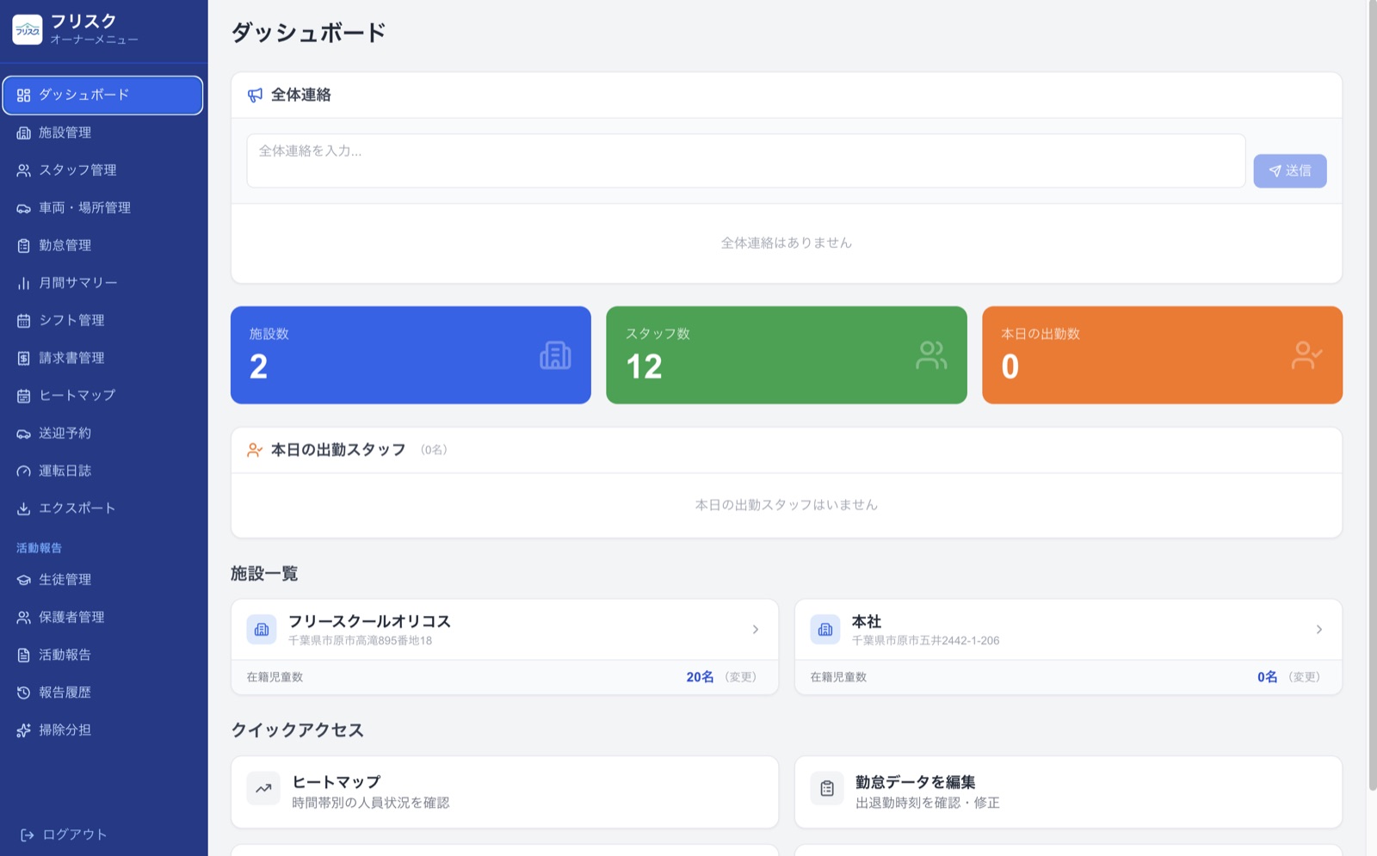Click (変更) link for フリースクールオリコス
The width and height of the screenshot is (1377, 856).
(740, 677)
